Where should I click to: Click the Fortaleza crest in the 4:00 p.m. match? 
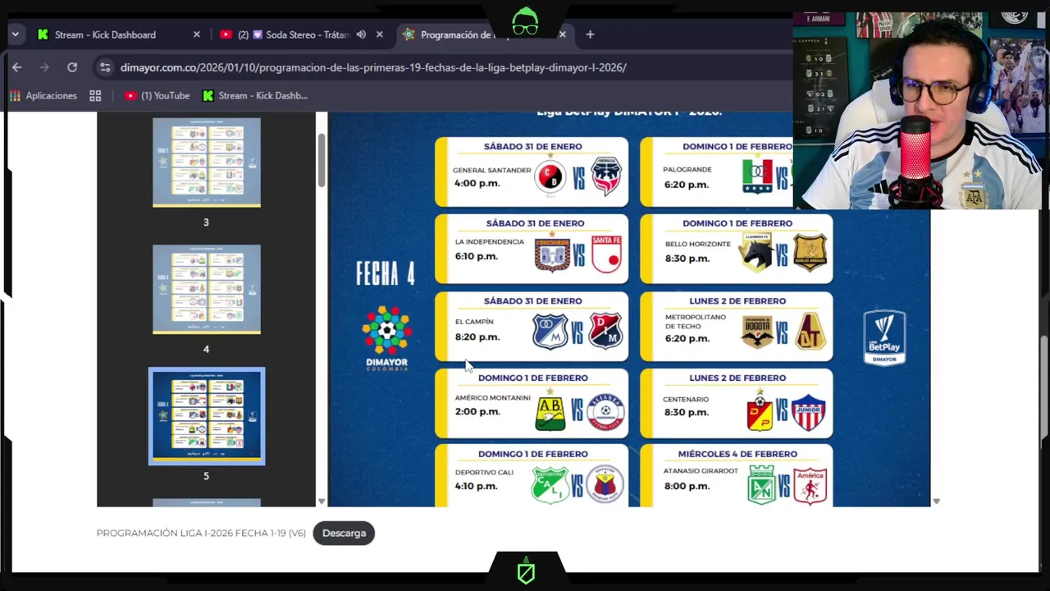(606, 176)
